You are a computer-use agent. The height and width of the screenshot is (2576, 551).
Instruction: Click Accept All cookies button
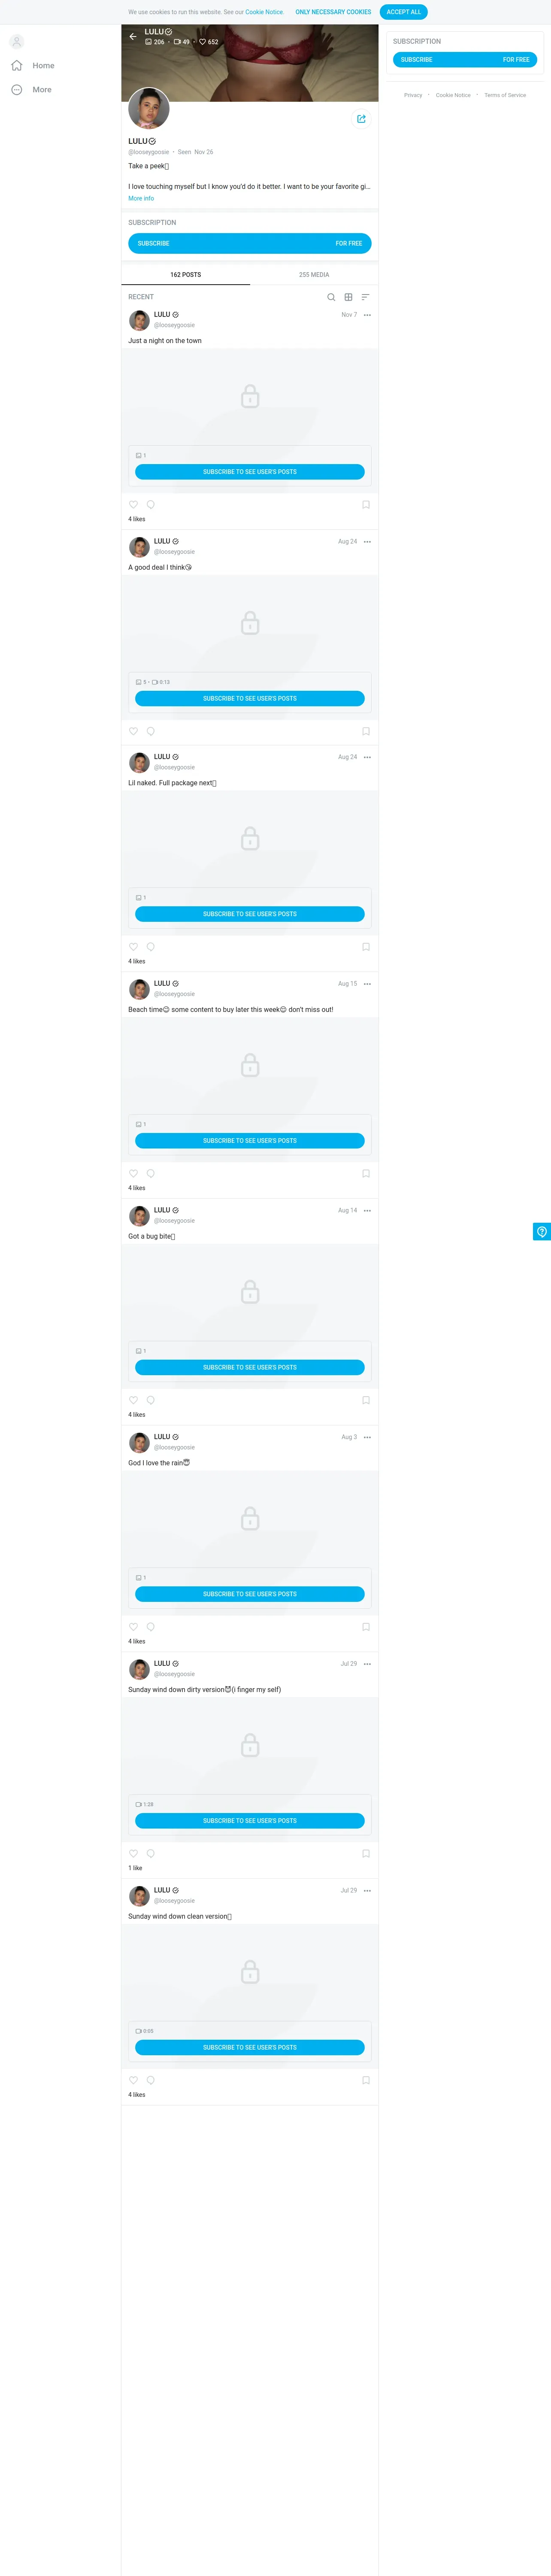tap(404, 12)
